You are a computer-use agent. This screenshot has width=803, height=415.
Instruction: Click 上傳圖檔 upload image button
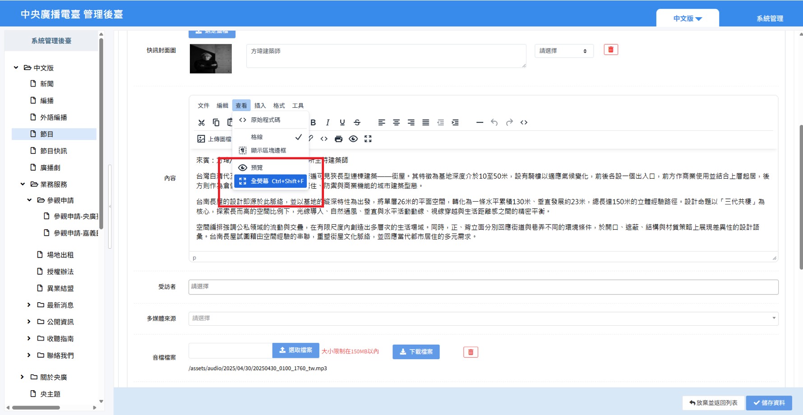214,139
